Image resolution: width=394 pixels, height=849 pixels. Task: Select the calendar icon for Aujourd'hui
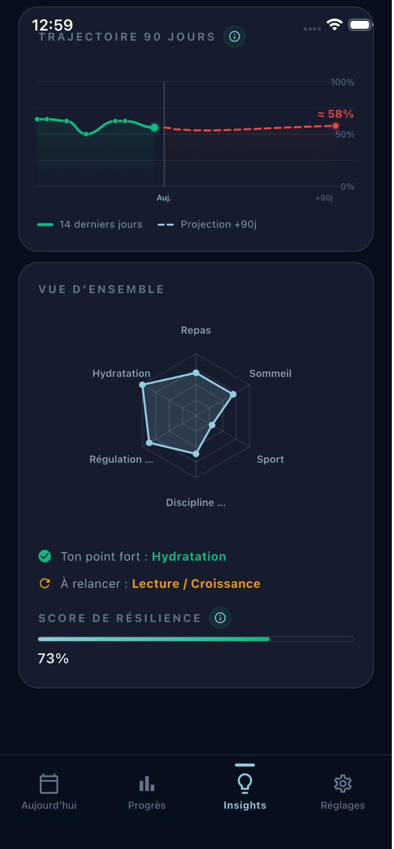tap(49, 783)
